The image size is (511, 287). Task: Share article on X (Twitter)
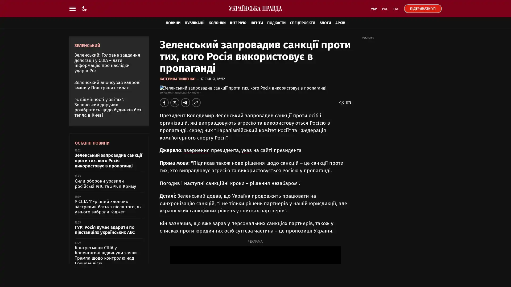[x=175, y=103]
